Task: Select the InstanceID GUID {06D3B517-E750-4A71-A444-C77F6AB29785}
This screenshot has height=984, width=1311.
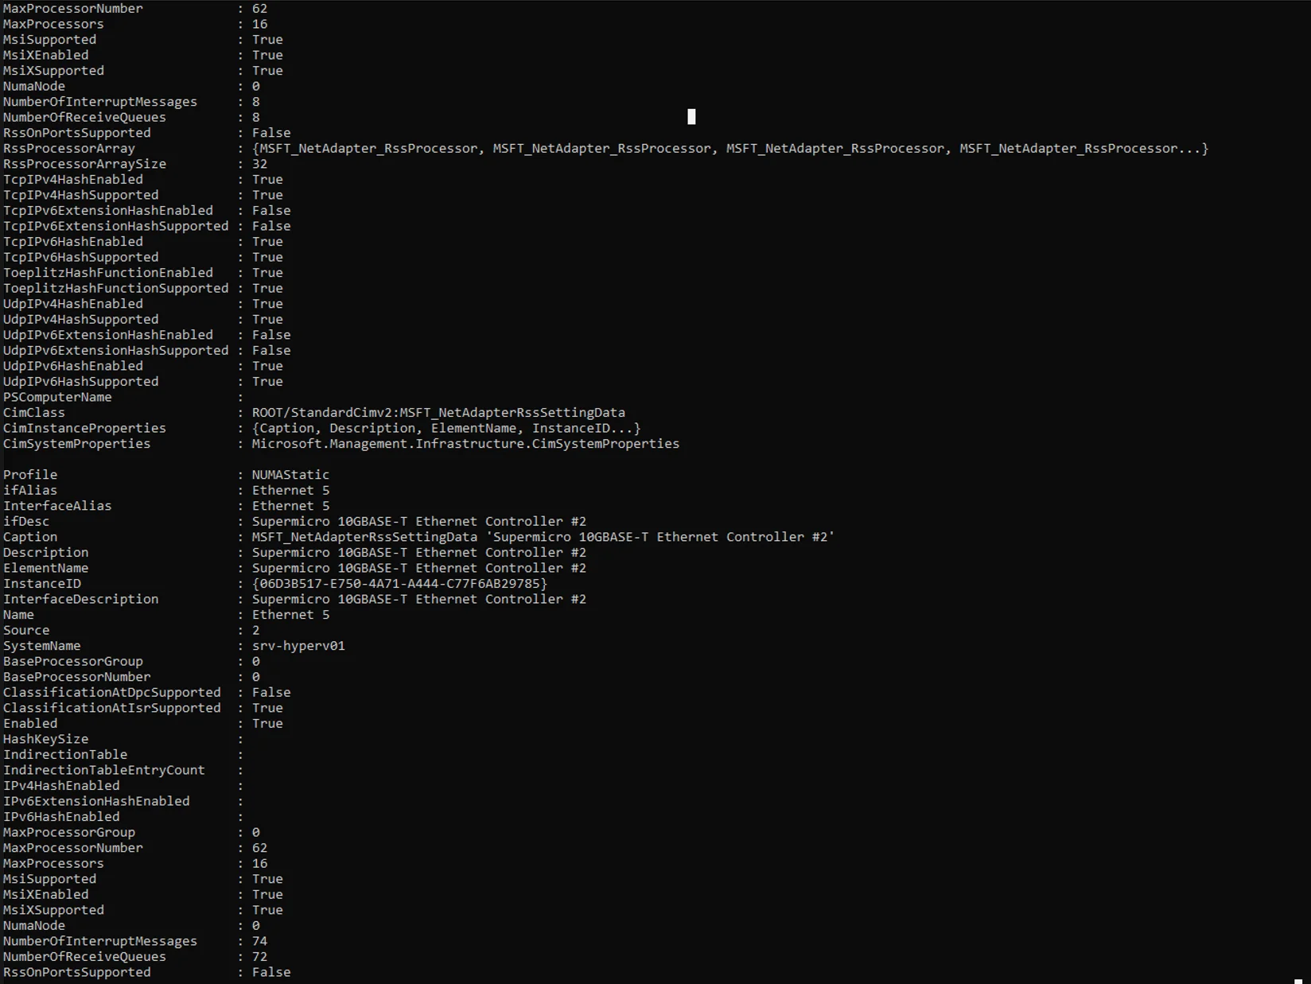Action: tap(399, 583)
